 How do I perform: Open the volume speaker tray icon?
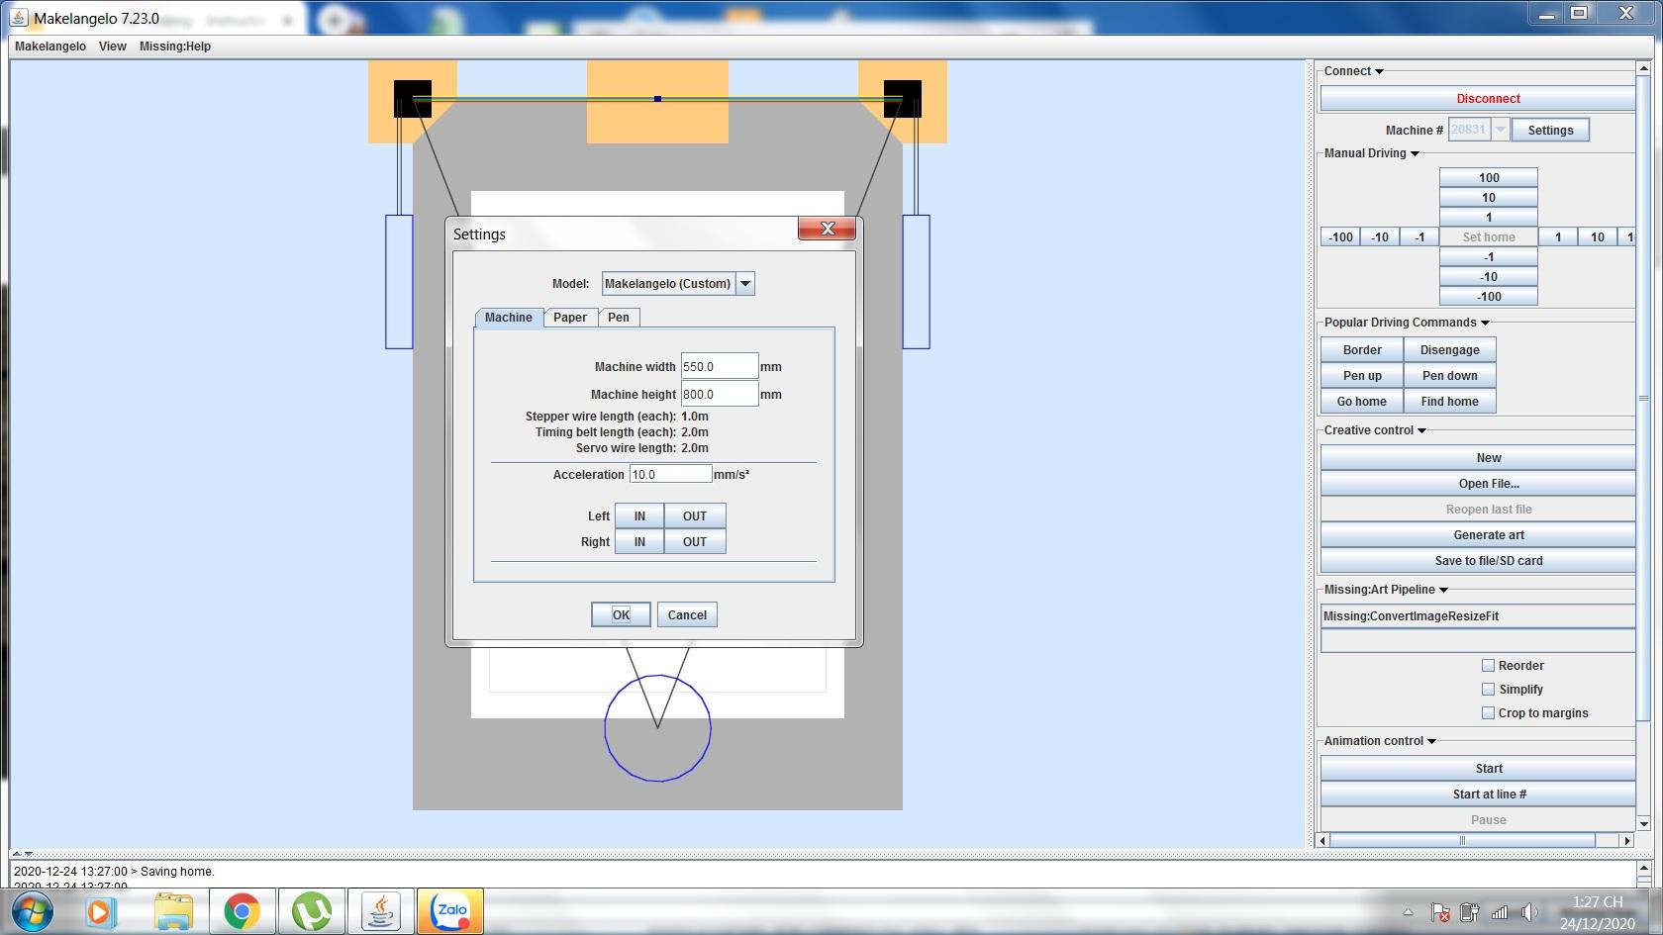[x=1529, y=911]
